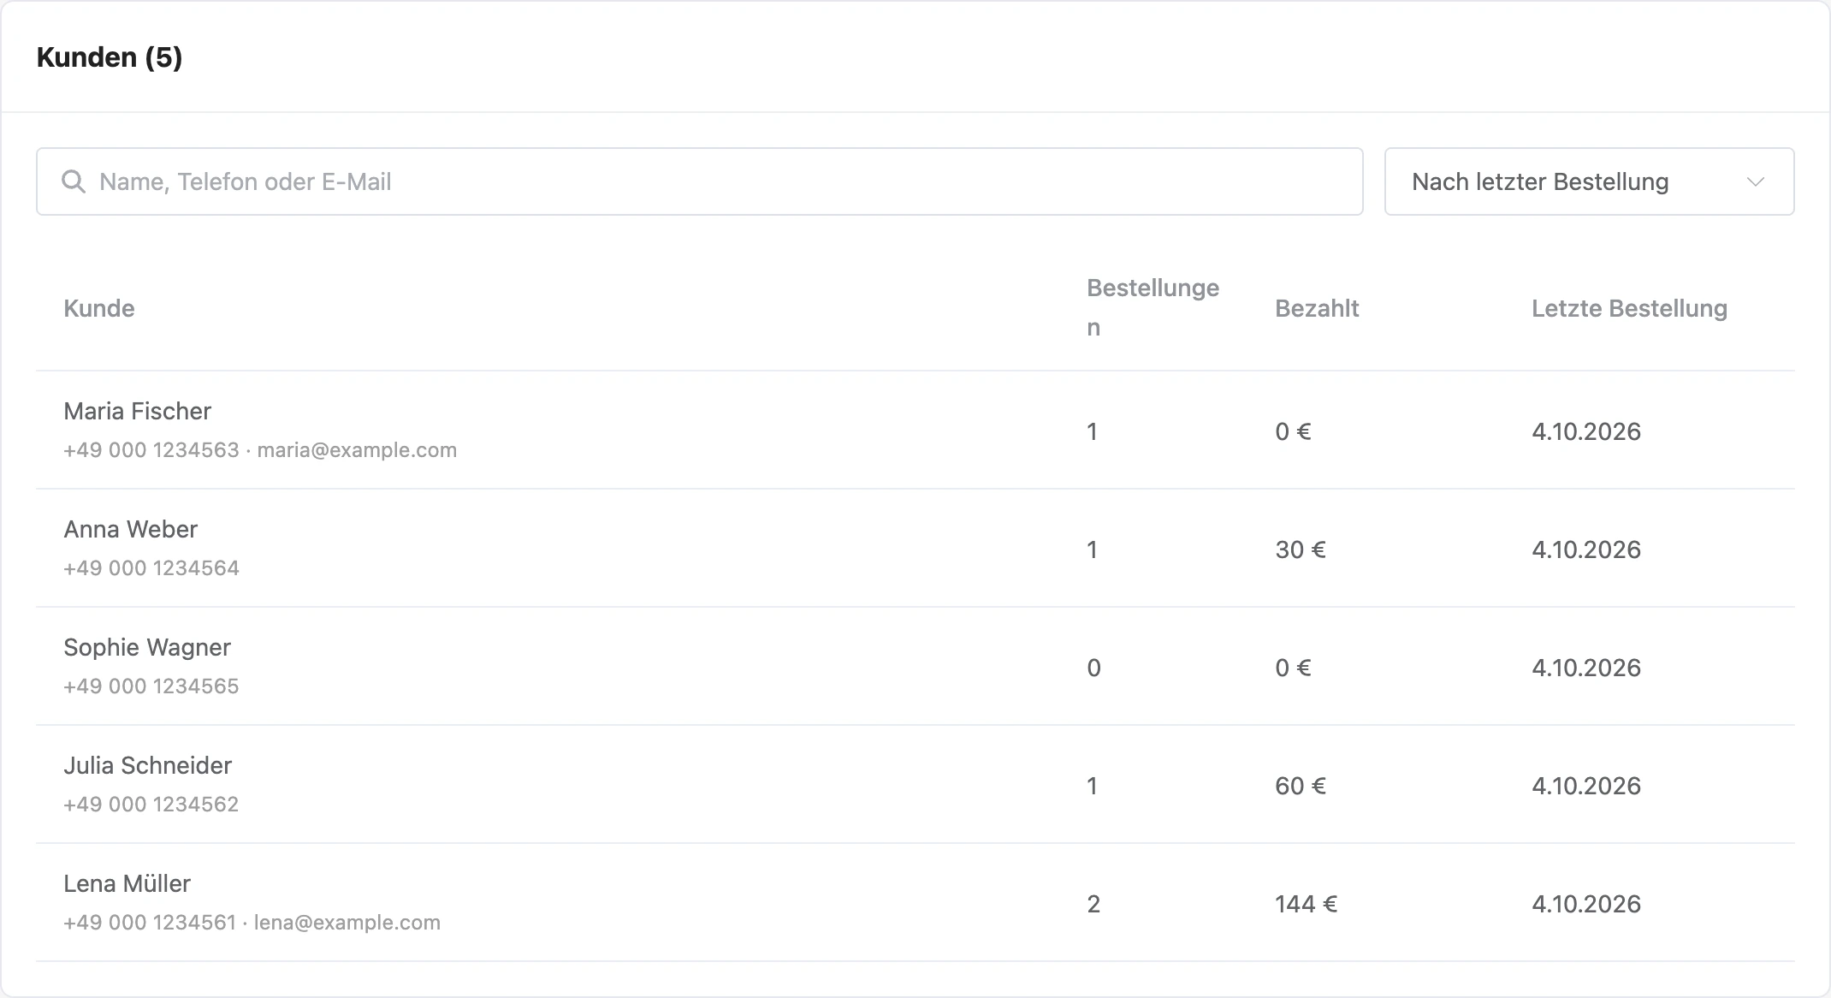1831x998 pixels.
Task: Click phone number +49 000 1234564
Action: 151,568
